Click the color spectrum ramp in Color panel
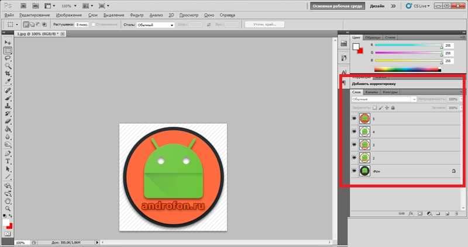The height and width of the screenshot is (247, 468). click(x=407, y=69)
